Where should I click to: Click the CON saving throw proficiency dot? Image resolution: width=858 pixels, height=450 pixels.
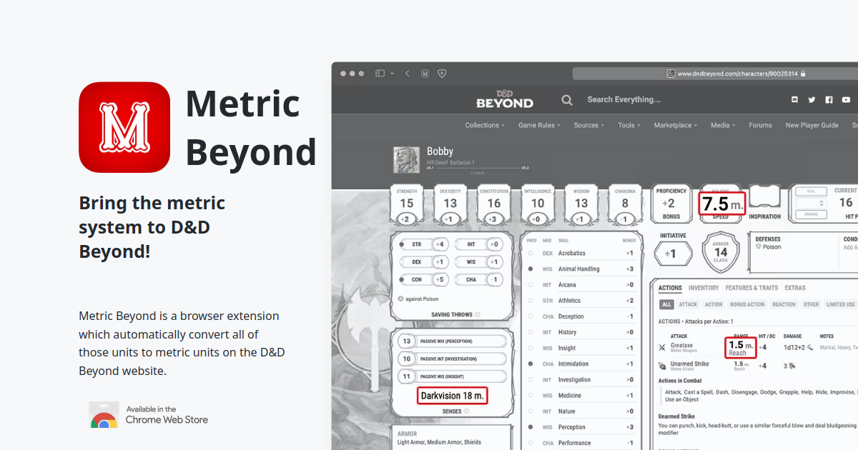(402, 279)
